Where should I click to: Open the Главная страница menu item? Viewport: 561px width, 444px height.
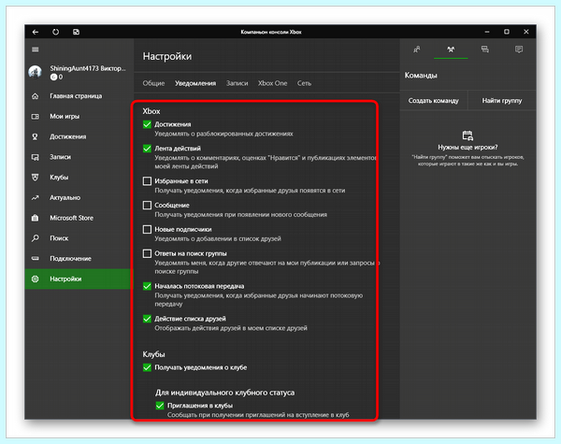[x=79, y=96]
